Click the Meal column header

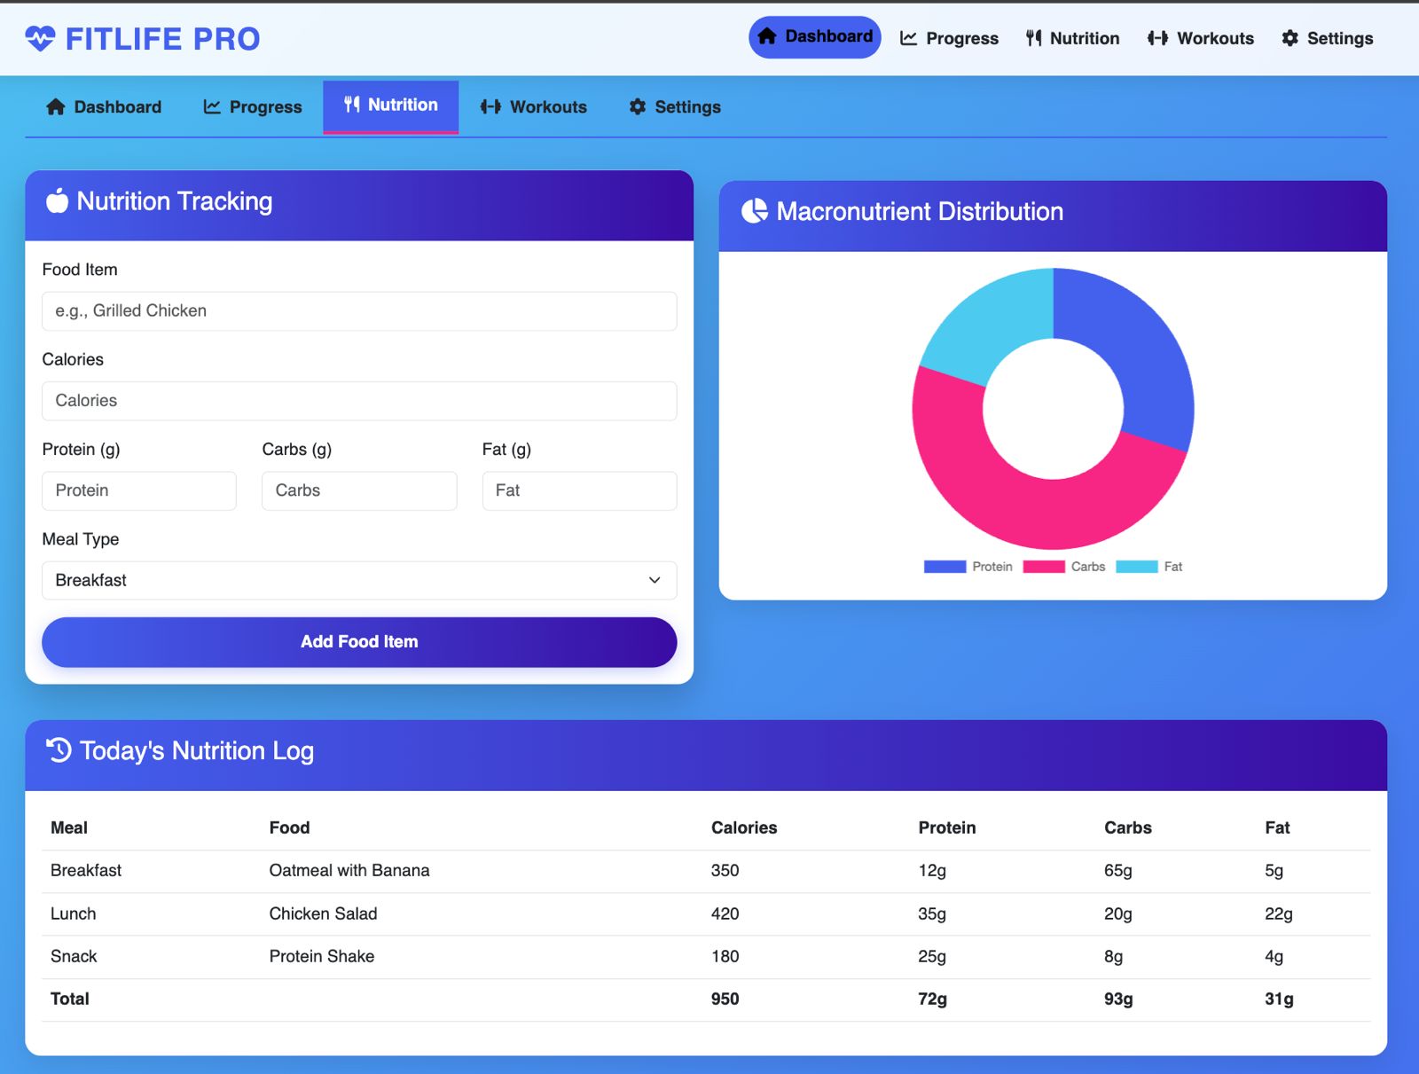[x=69, y=827]
